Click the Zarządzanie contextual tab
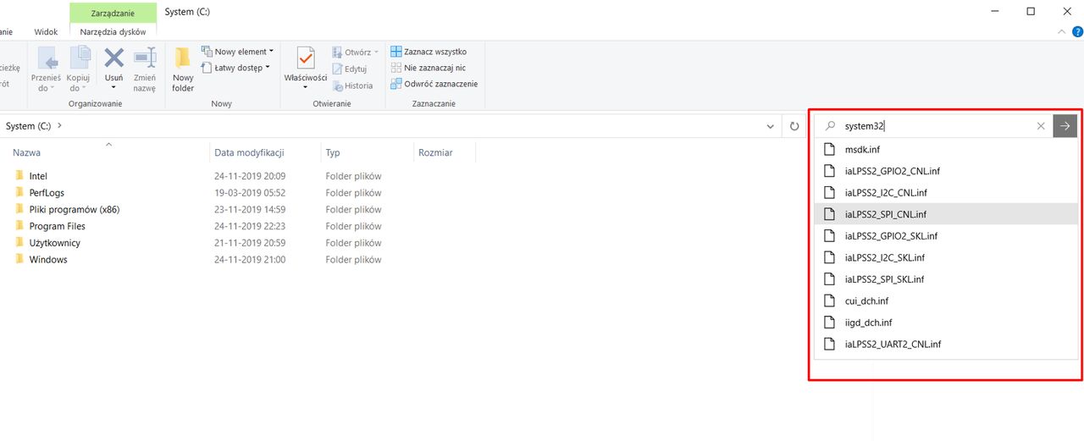1084x441 pixels. coord(113,13)
